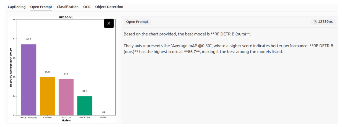342x127 pixels.
Task: Go to the Object Detection tab
Action: [109, 7]
